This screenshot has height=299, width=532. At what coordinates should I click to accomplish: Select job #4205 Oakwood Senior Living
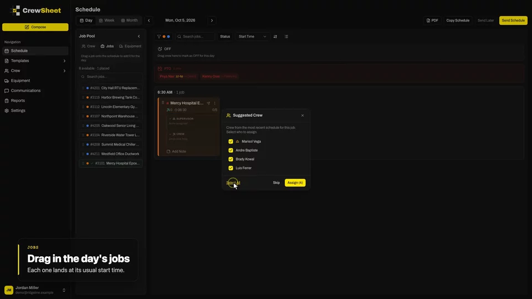point(111,126)
